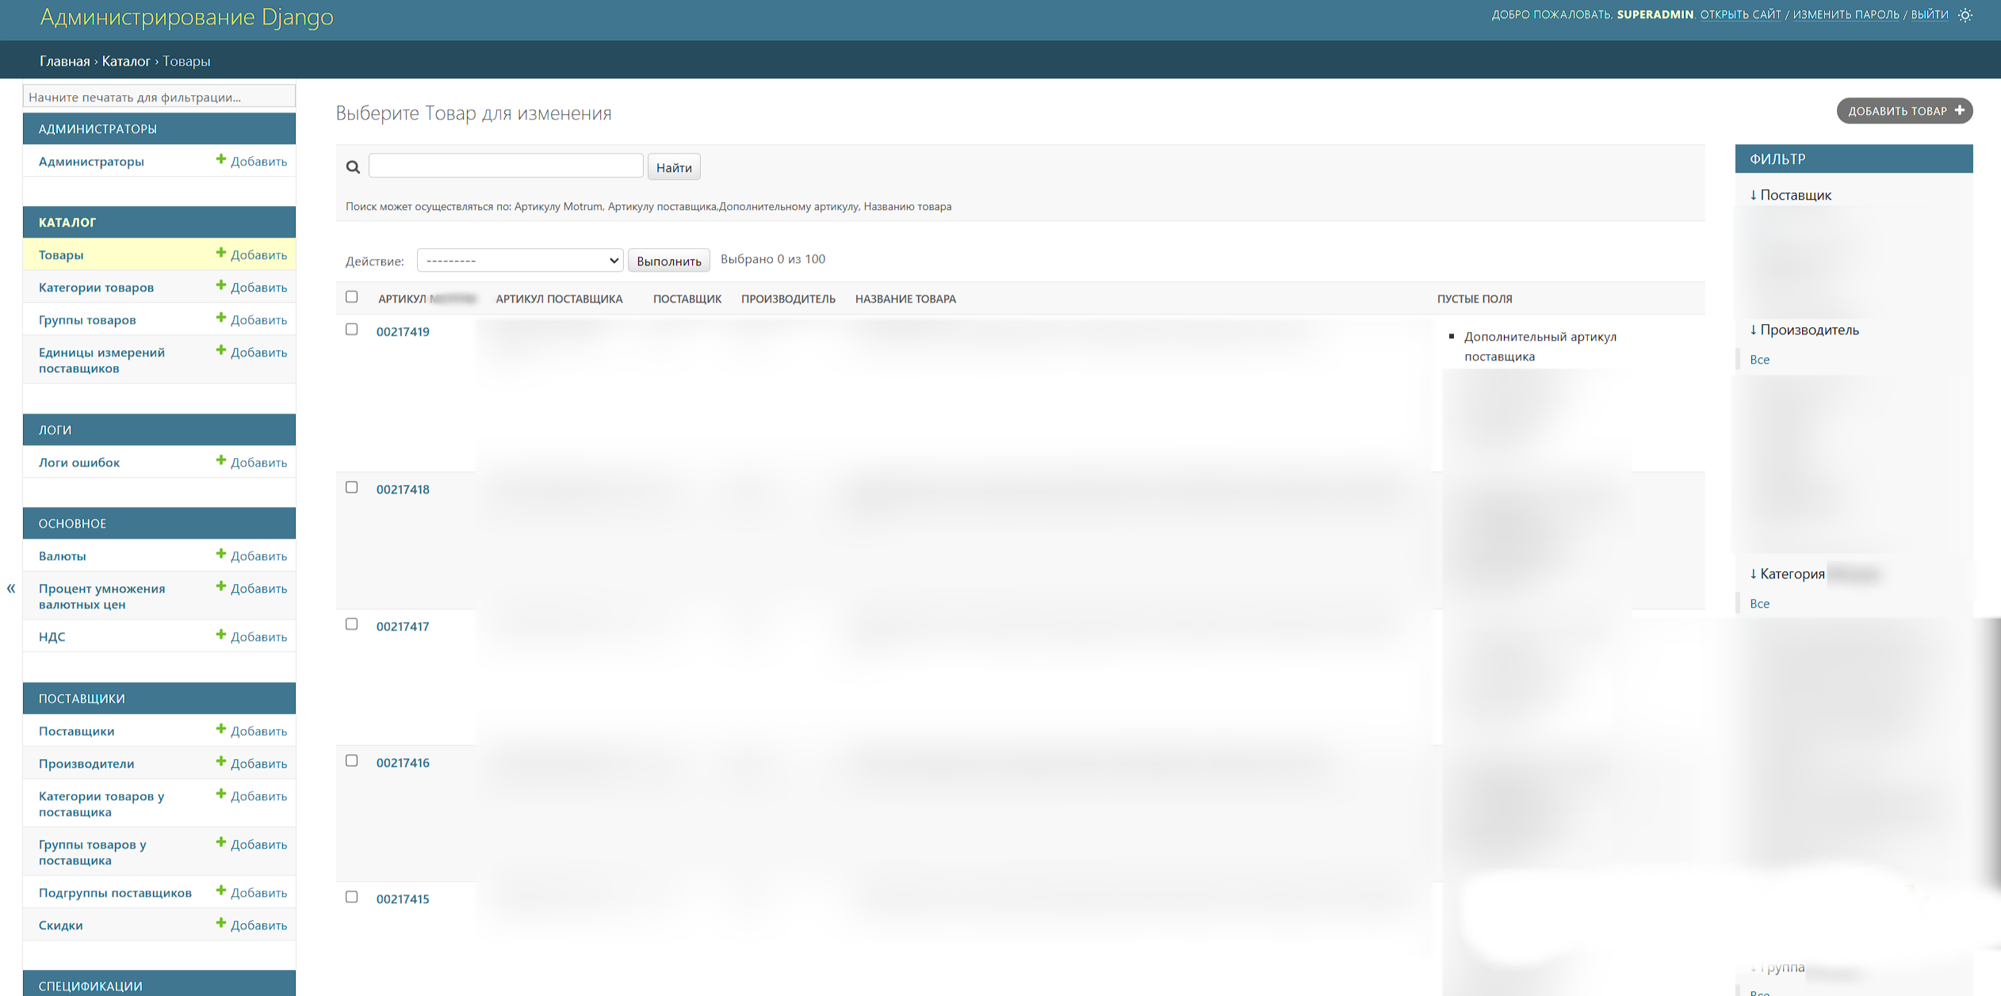Check the select-all checkbox in table header
The width and height of the screenshot is (2001, 996).
(352, 297)
